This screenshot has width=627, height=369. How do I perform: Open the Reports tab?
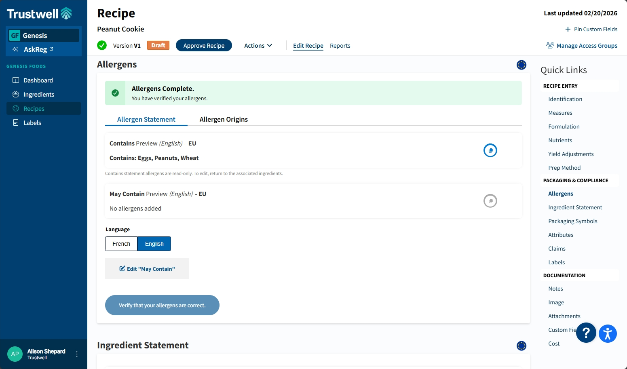[x=340, y=46]
